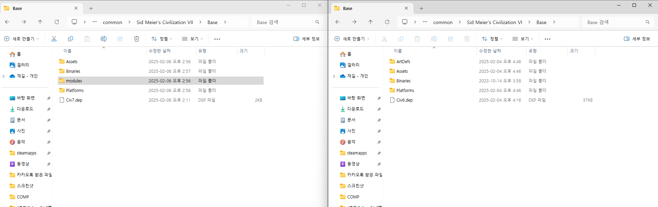The width and height of the screenshot is (658, 207).
Task: Click back arrow in the left window
Action: coord(7,22)
